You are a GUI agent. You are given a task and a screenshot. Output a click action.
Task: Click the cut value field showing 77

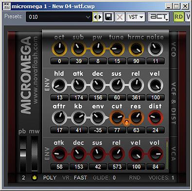[117, 130]
